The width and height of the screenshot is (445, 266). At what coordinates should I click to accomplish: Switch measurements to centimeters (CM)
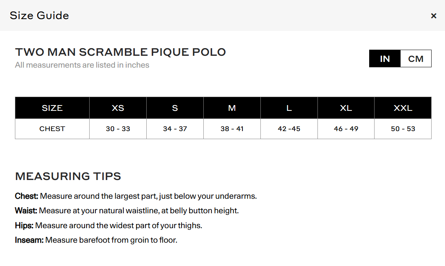[416, 59]
